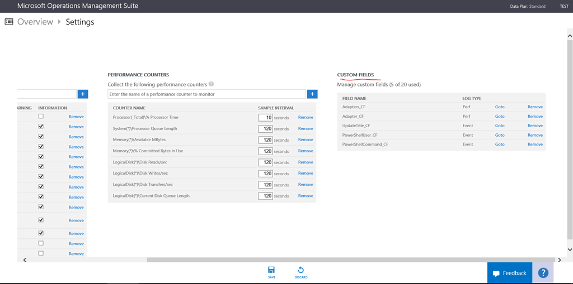Open the help question mark icon

pyautogui.click(x=543, y=273)
